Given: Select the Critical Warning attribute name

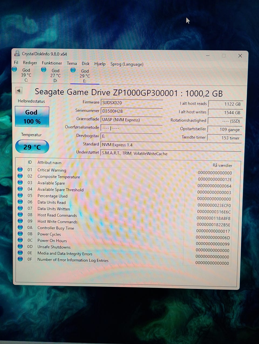Looking at the screenshot, I should (52, 170).
